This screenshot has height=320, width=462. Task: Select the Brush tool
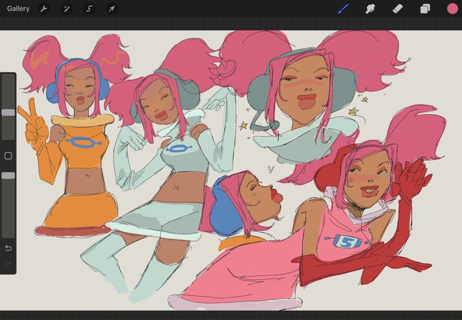pos(343,9)
